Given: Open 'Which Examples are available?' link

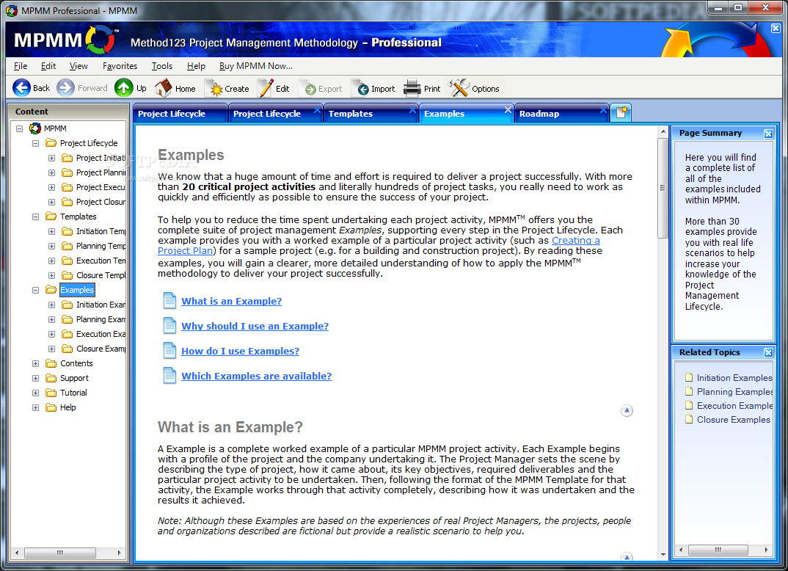Looking at the screenshot, I should tap(256, 376).
